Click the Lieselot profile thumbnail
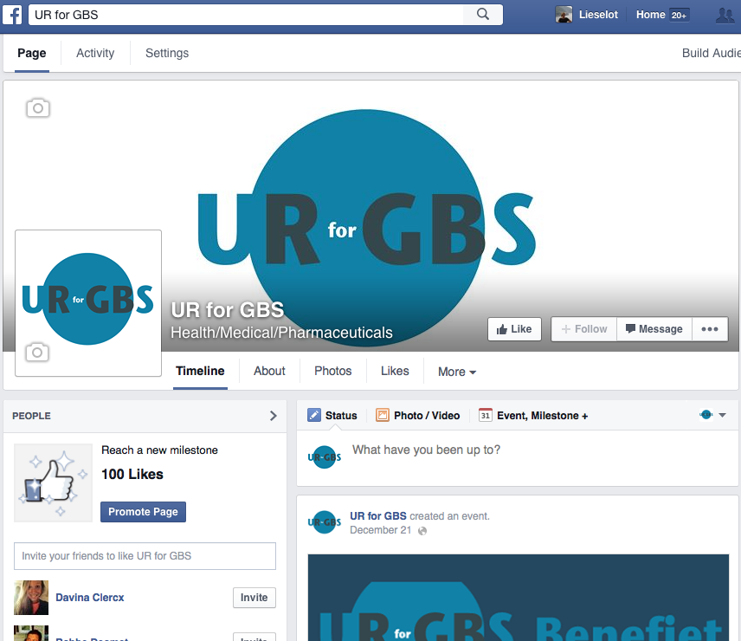This screenshot has width=741, height=641. (564, 15)
